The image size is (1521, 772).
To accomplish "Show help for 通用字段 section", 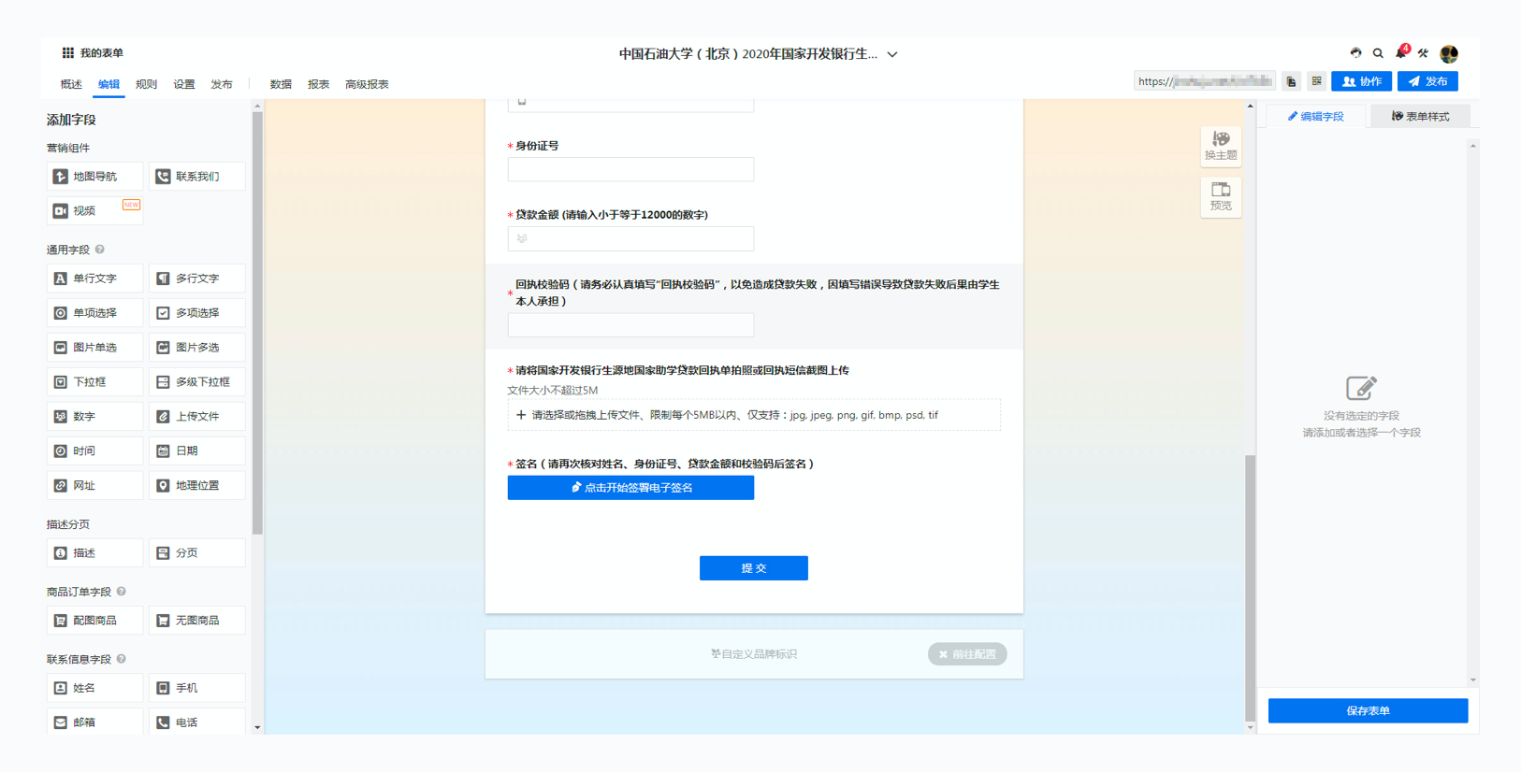I will 100,250.
